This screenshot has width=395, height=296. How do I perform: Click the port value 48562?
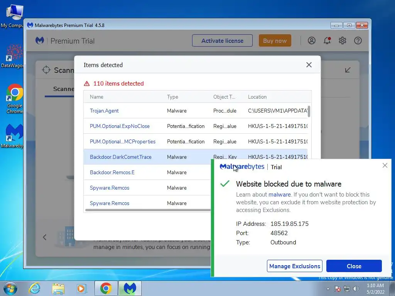[279, 233]
